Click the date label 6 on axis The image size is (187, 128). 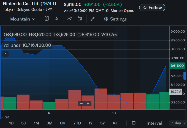pos(49,113)
